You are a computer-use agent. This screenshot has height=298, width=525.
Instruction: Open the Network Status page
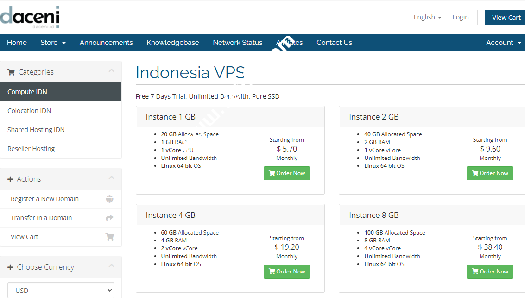[x=237, y=42]
